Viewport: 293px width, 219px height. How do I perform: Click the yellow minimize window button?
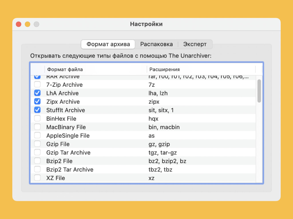pos(27,24)
